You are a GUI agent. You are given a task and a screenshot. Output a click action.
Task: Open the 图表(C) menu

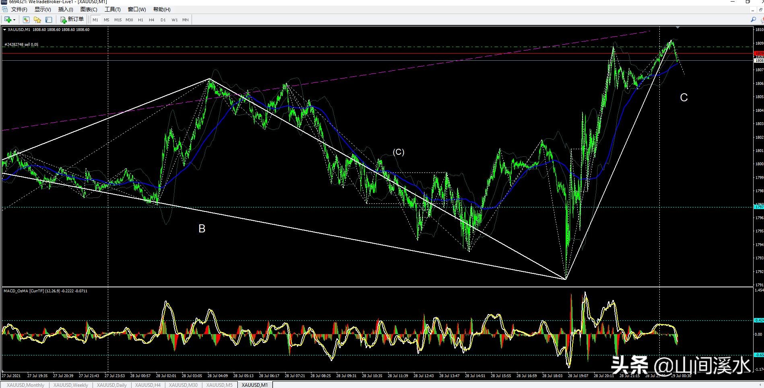point(89,9)
